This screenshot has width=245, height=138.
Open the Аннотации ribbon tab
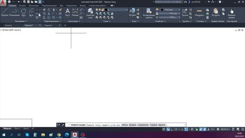[34, 5]
